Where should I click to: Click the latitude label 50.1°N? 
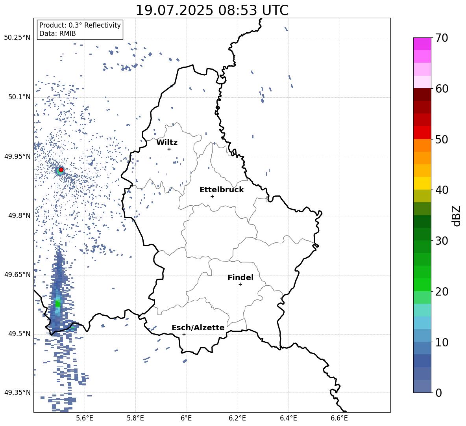[19, 97]
